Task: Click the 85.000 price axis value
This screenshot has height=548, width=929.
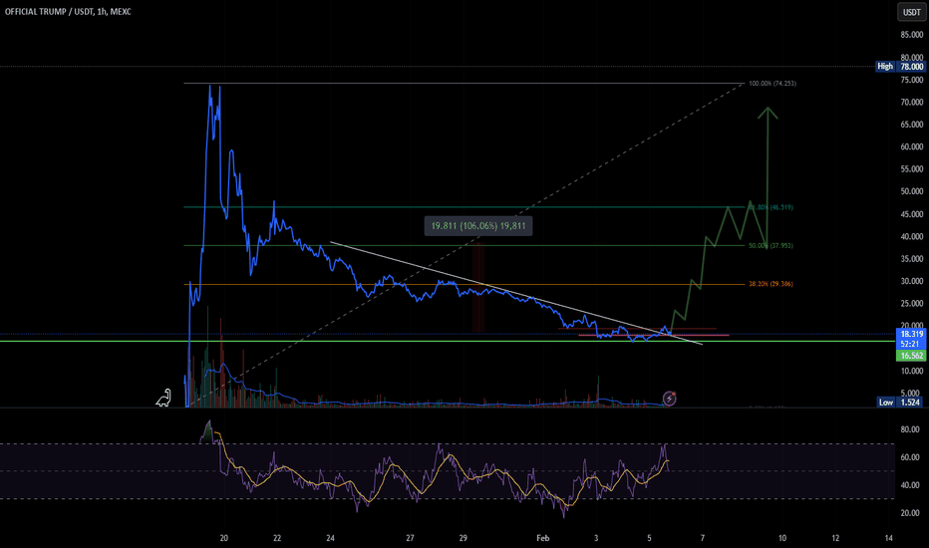Action: [912, 35]
